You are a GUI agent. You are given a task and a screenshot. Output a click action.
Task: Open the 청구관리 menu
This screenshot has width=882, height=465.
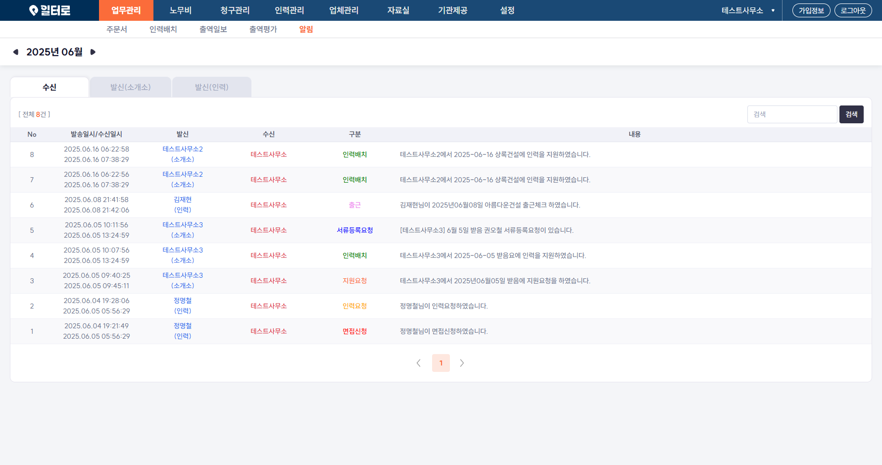pos(235,10)
